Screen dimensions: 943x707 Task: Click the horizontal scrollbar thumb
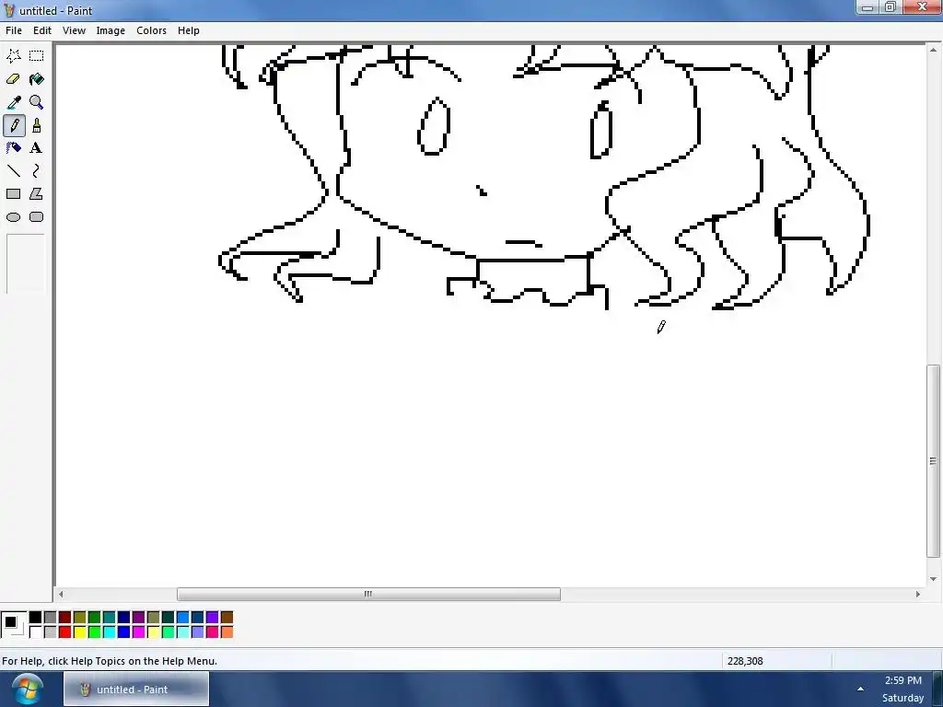(368, 594)
